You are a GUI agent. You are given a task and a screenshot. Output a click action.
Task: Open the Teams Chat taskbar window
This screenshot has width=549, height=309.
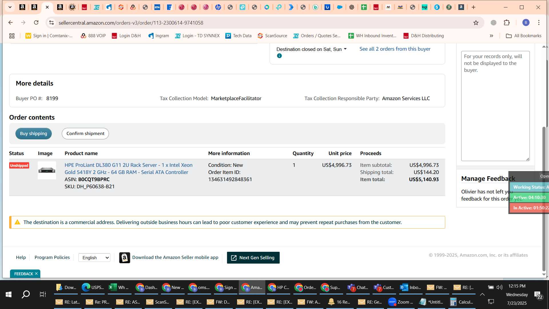pyautogui.click(x=358, y=287)
